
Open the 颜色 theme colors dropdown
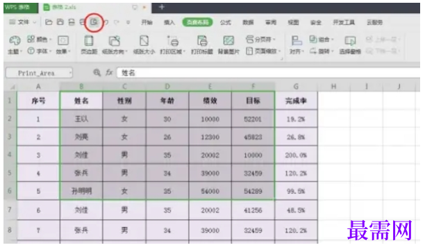pyautogui.click(x=40, y=40)
